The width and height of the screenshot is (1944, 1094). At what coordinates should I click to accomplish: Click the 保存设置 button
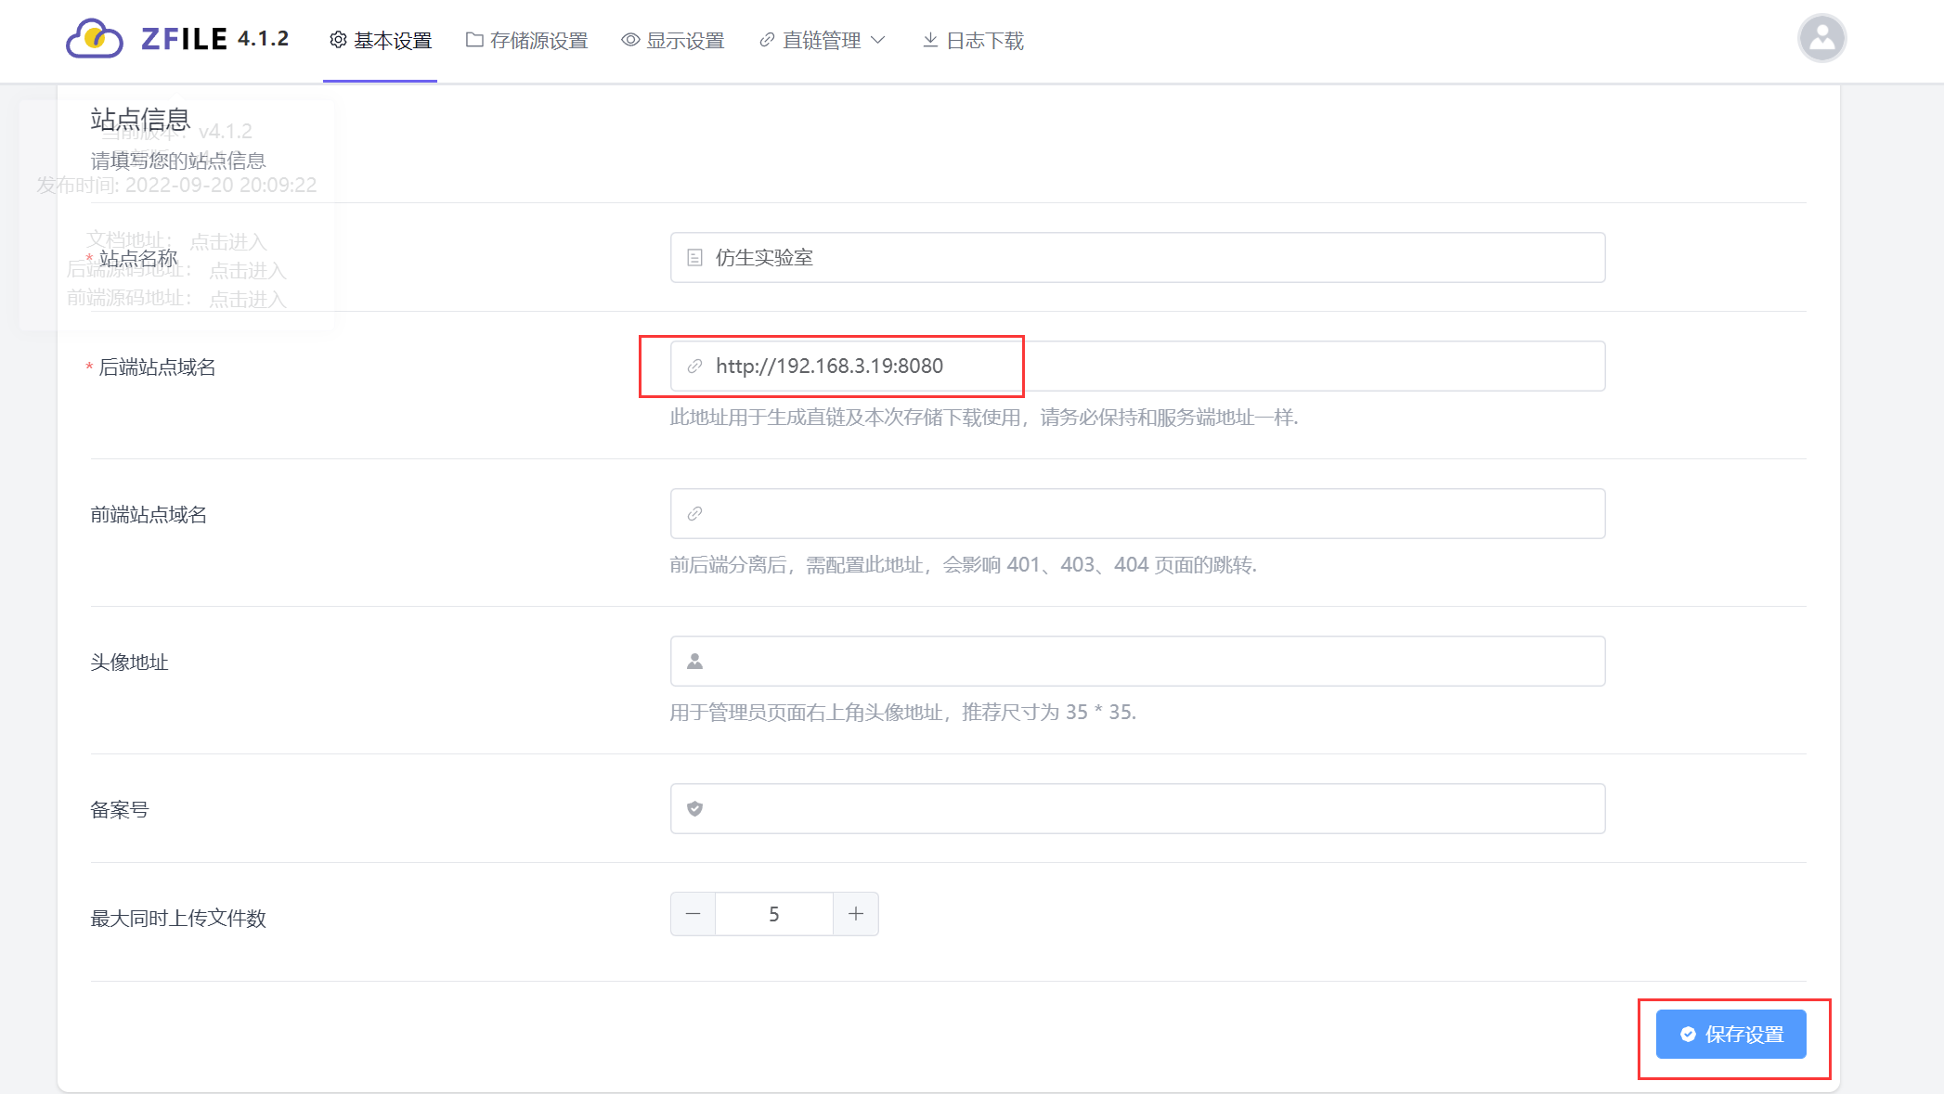coord(1731,1035)
